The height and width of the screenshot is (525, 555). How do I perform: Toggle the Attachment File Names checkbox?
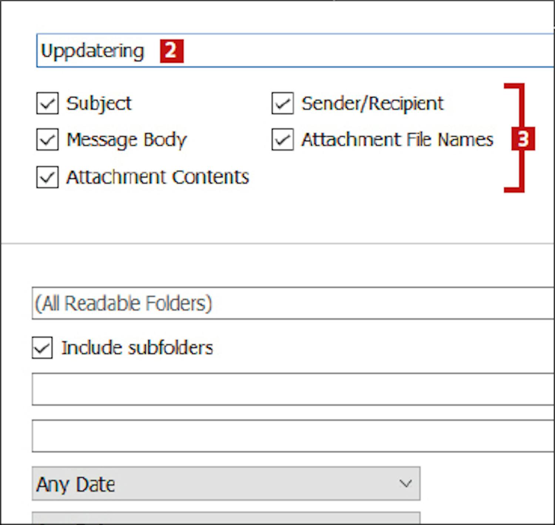(283, 140)
